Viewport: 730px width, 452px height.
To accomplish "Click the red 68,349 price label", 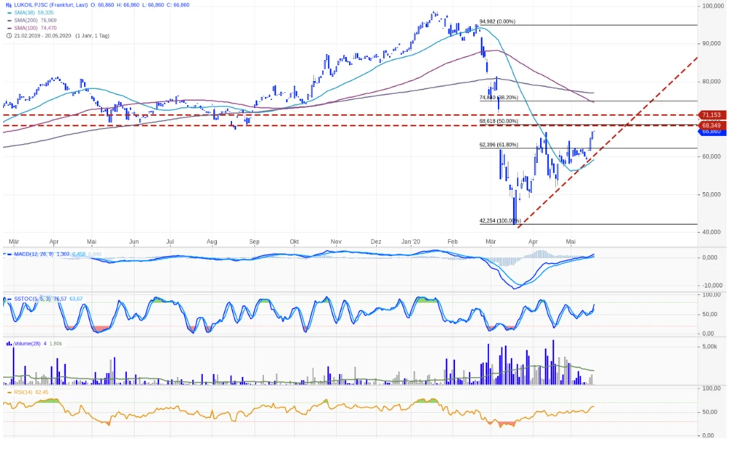I will (710, 126).
